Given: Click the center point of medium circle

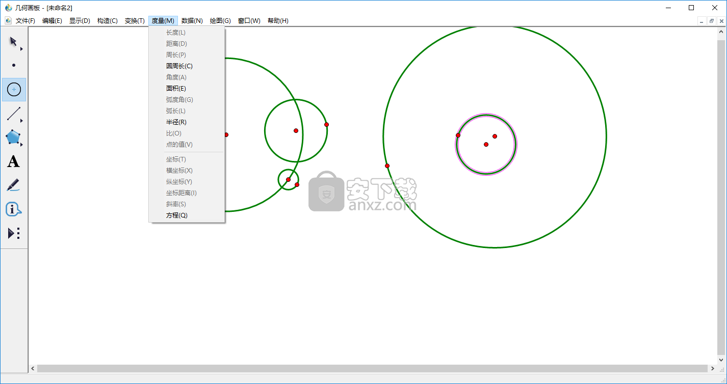Looking at the screenshot, I should click(x=296, y=131).
